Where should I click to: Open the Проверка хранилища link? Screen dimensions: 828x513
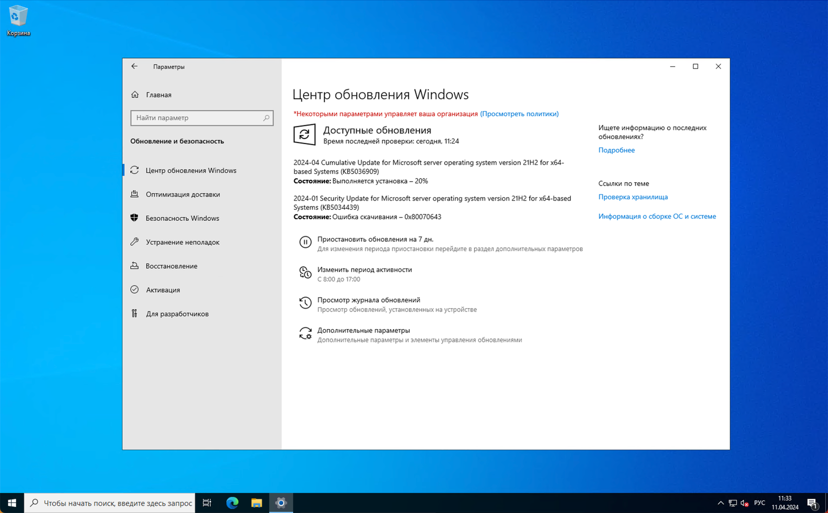point(633,197)
